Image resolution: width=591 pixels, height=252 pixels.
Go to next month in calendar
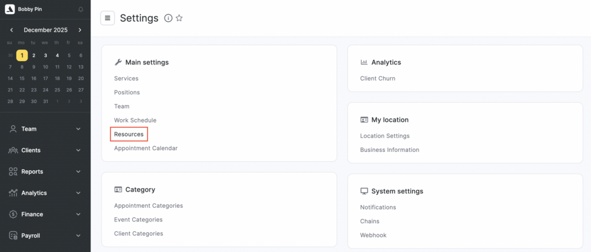click(x=80, y=30)
